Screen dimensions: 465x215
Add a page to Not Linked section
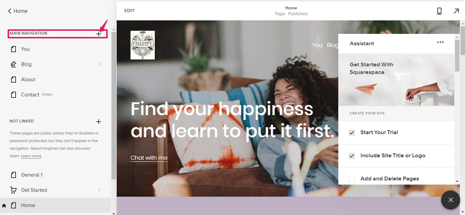point(99,122)
